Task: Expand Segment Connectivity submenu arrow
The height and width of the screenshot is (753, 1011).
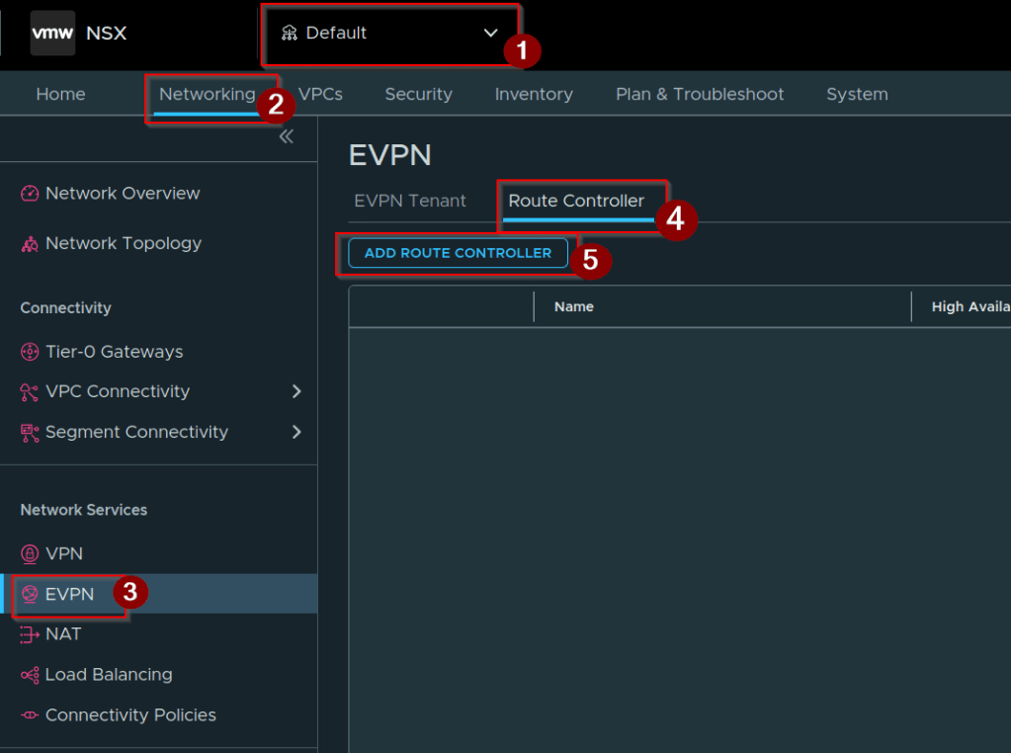Action: coord(296,432)
